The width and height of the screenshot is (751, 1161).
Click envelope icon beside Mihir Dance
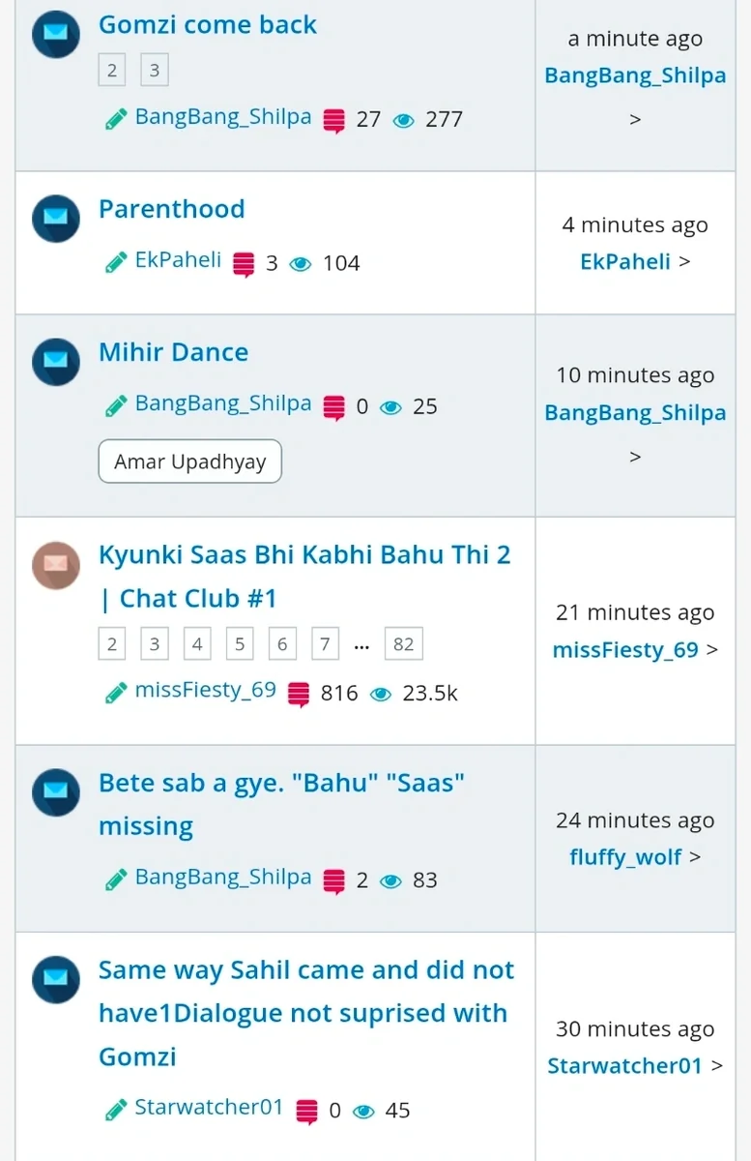(56, 362)
